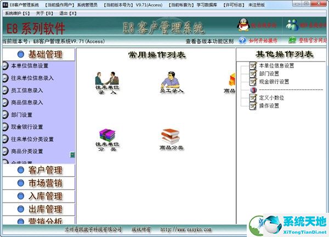Click round bullet icon beside 商品分类设置

click(x=5, y=151)
